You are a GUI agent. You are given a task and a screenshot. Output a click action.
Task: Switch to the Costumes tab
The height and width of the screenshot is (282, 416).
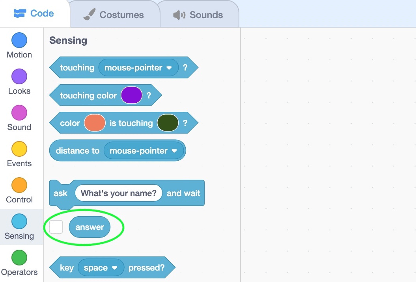pos(114,15)
